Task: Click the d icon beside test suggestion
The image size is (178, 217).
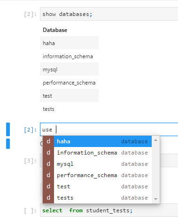Action: 48,186
